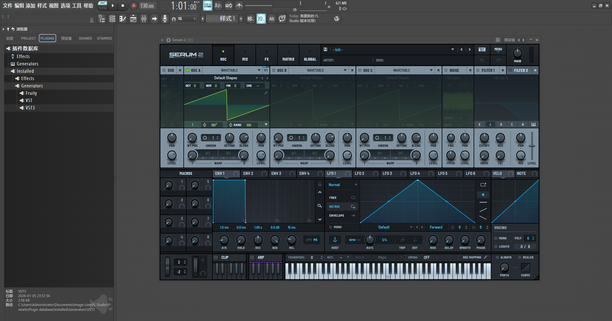
Task: Click the microphone recording icon
Action: (165, 19)
